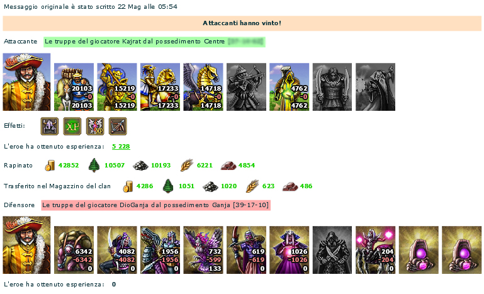Click the attacker Kajrat possession label

pyautogui.click(x=154, y=42)
